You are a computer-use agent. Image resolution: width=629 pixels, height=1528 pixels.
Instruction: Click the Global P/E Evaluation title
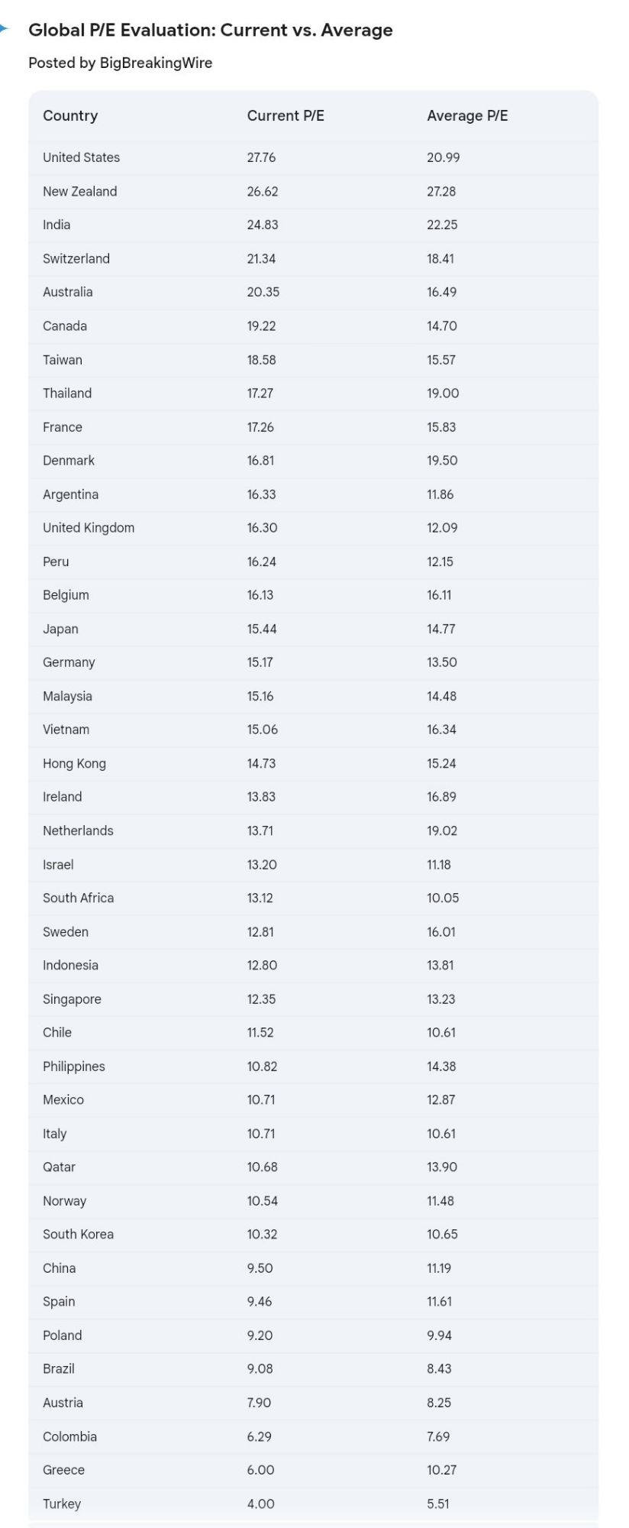210,31
